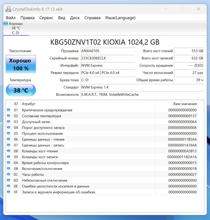Image resolution: width=210 pixels, height=220 pixels.
Task: Click status orb for attribute 0B row
Action: coord(9,168)
